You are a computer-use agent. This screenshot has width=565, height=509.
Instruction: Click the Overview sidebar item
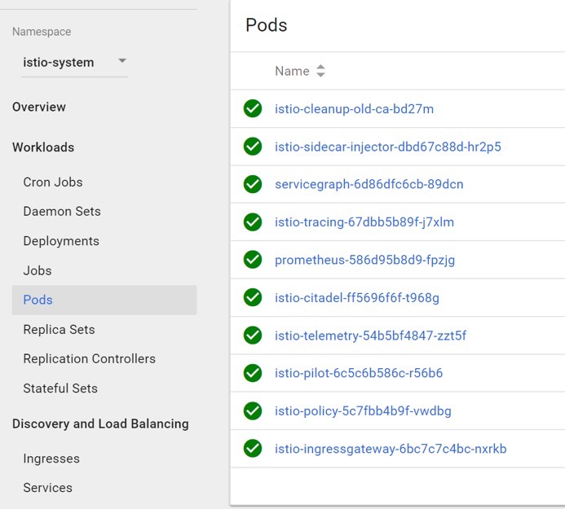point(39,108)
